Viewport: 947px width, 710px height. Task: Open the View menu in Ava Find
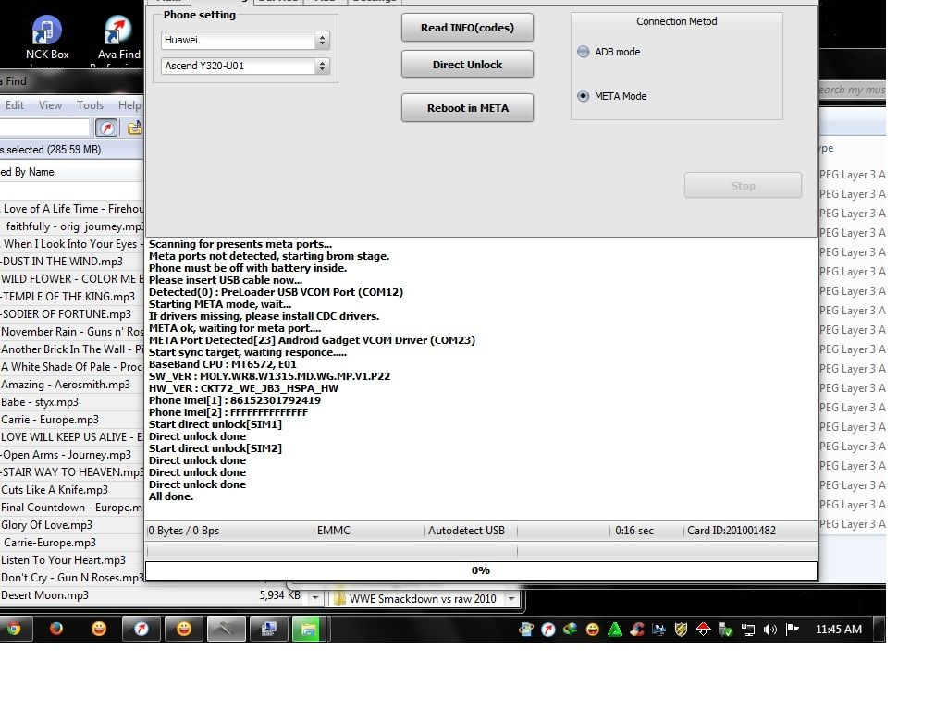[x=50, y=105]
